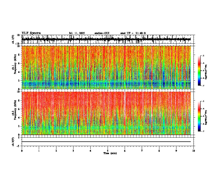Image resolution: width=218 pixels, height=169 pixels.
Task: Click the "4" kHz tick on ch.2 spectrogram axis
Action: pyautogui.click(x=20, y=118)
